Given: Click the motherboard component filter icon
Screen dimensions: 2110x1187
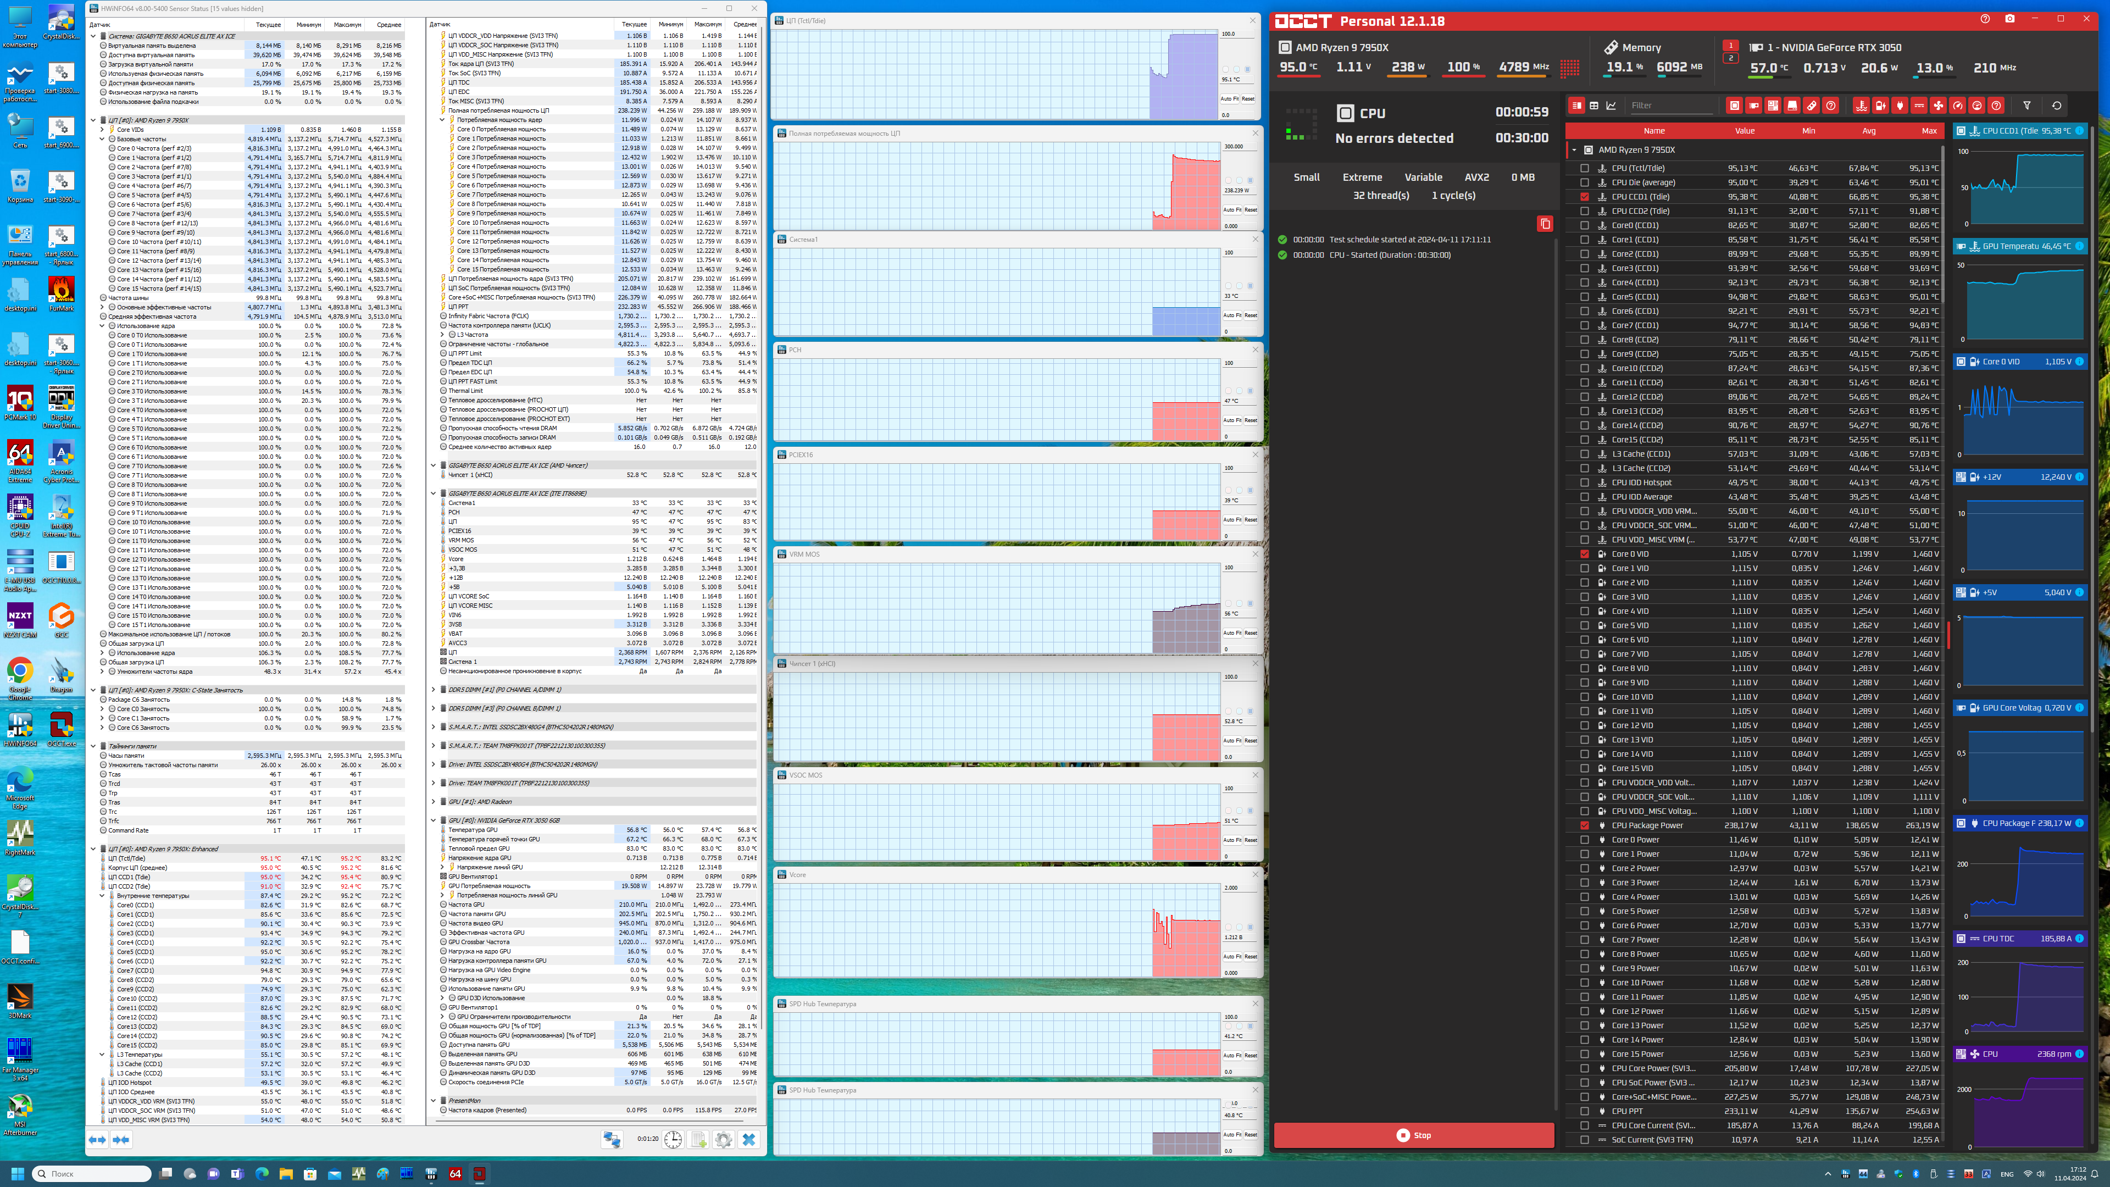Looking at the screenshot, I should (x=1773, y=106).
